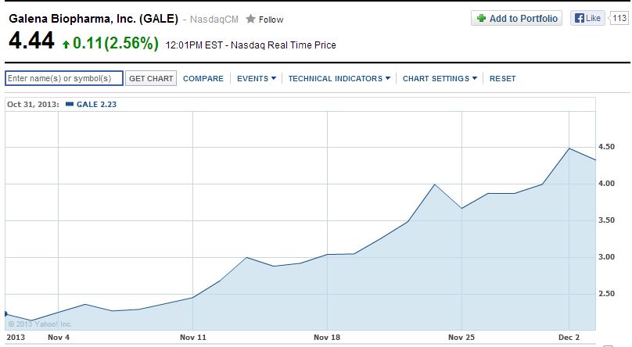Click the Galena Biopharma, Inc. (GALE) title
This screenshot has height=347, width=632.
[93, 18]
